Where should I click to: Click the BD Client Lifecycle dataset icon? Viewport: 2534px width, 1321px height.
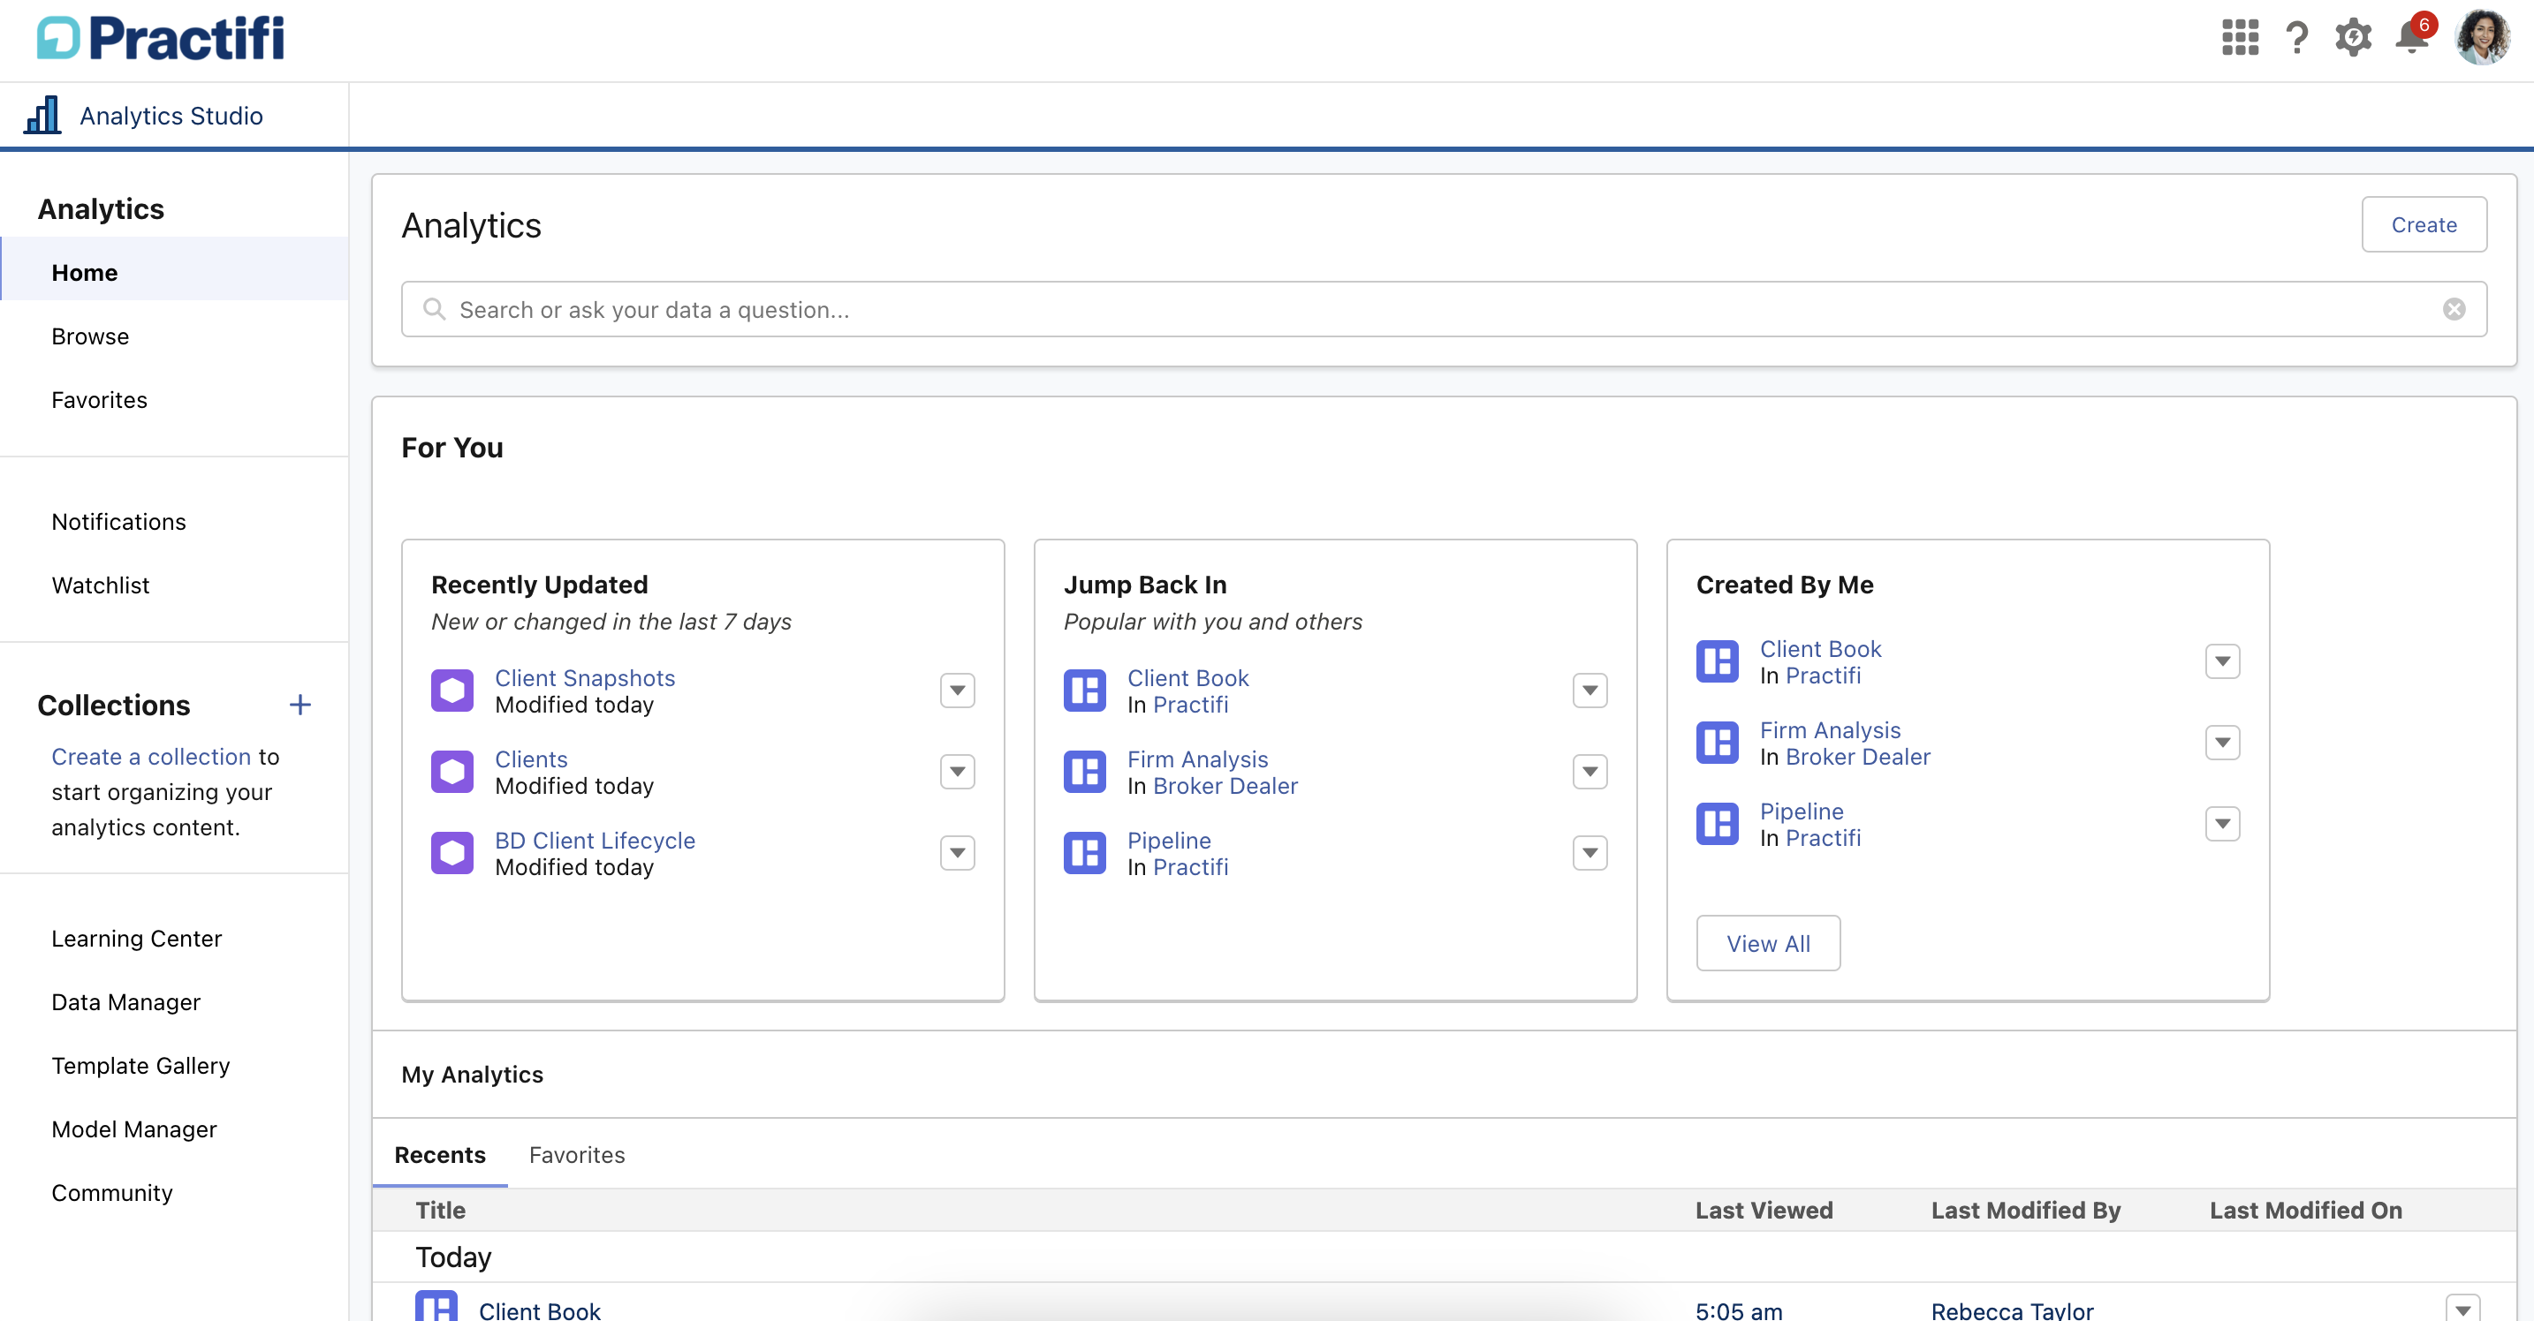(x=452, y=853)
